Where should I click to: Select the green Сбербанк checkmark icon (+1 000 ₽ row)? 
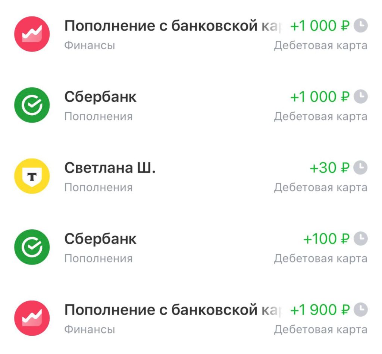pos(32,104)
